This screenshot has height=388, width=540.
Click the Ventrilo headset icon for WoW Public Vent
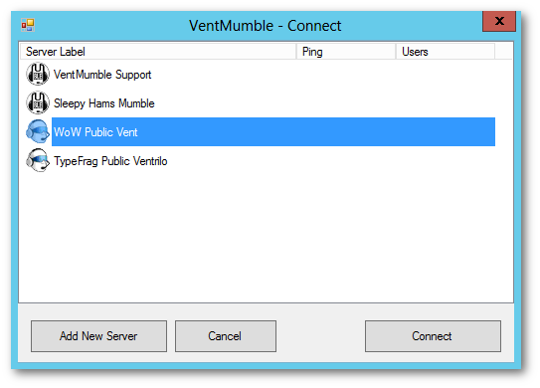pos(38,131)
